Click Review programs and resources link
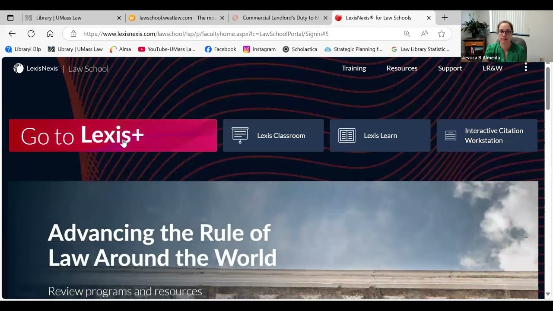Image resolution: width=553 pixels, height=311 pixels. pyautogui.click(x=125, y=291)
